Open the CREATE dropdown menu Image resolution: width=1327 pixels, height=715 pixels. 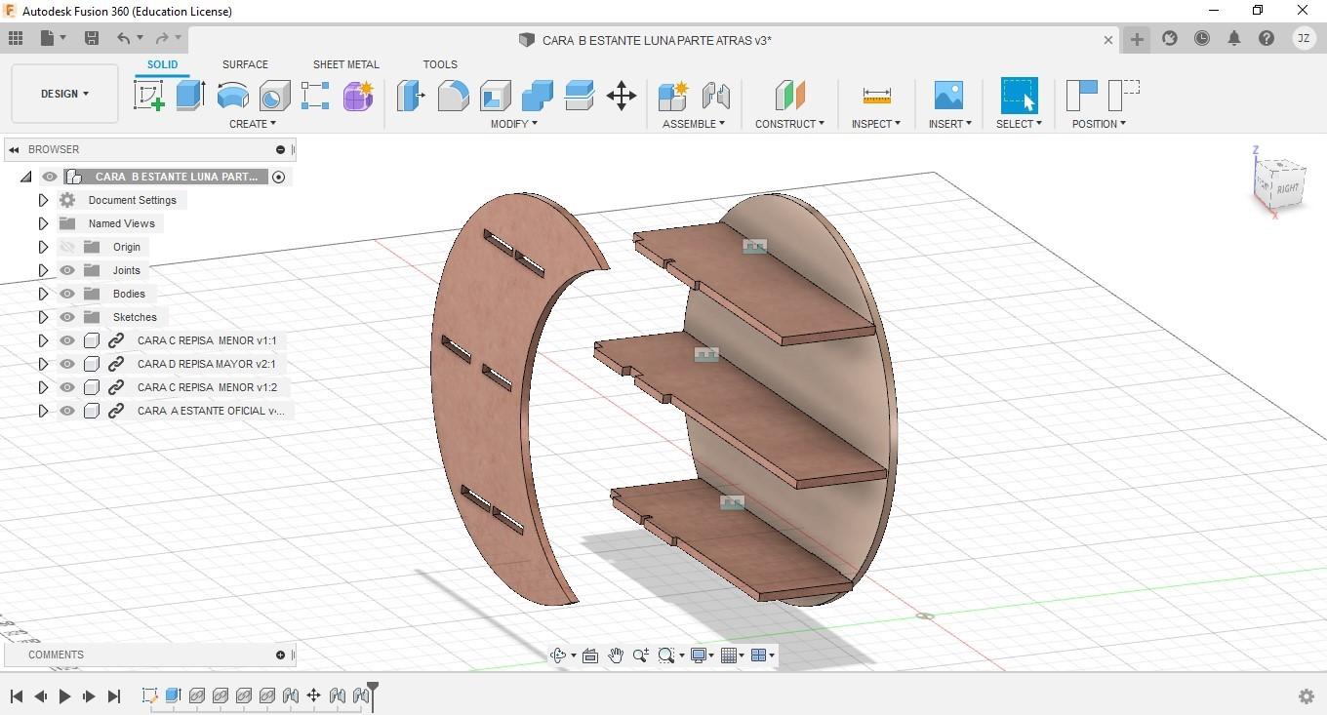253,124
